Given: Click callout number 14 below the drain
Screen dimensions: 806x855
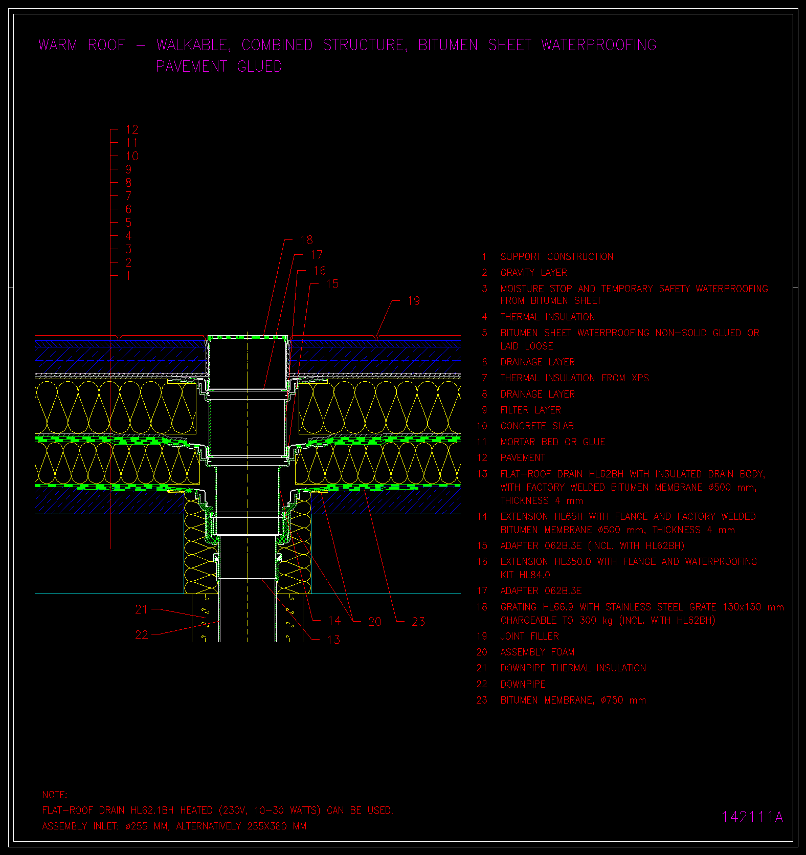Looking at the screenshot, I should pos(334,621).
